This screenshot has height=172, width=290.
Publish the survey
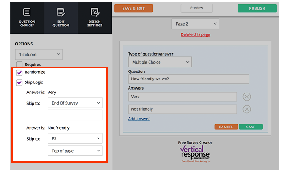point(257,8)
